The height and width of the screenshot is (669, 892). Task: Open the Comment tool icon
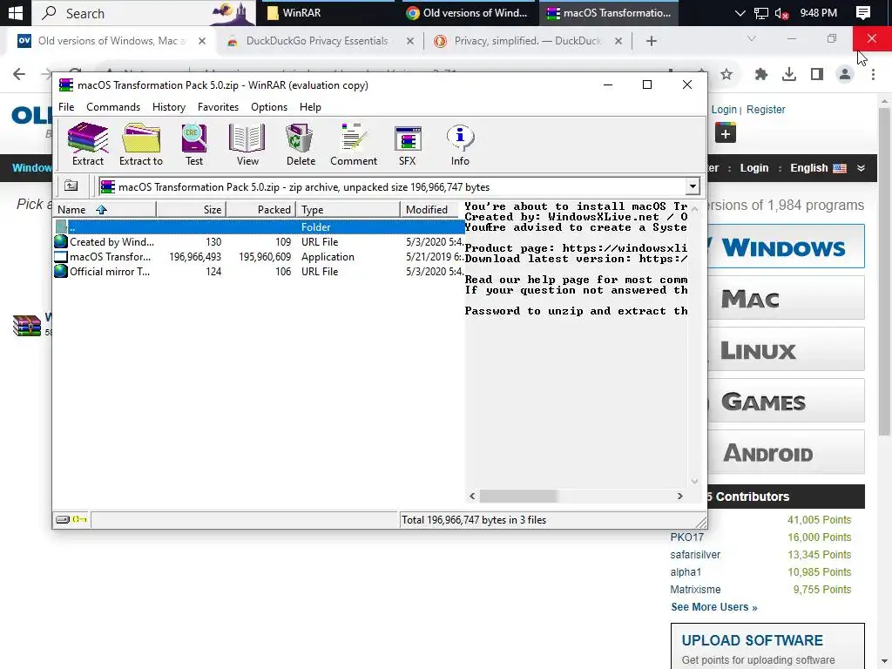point(354,145)
